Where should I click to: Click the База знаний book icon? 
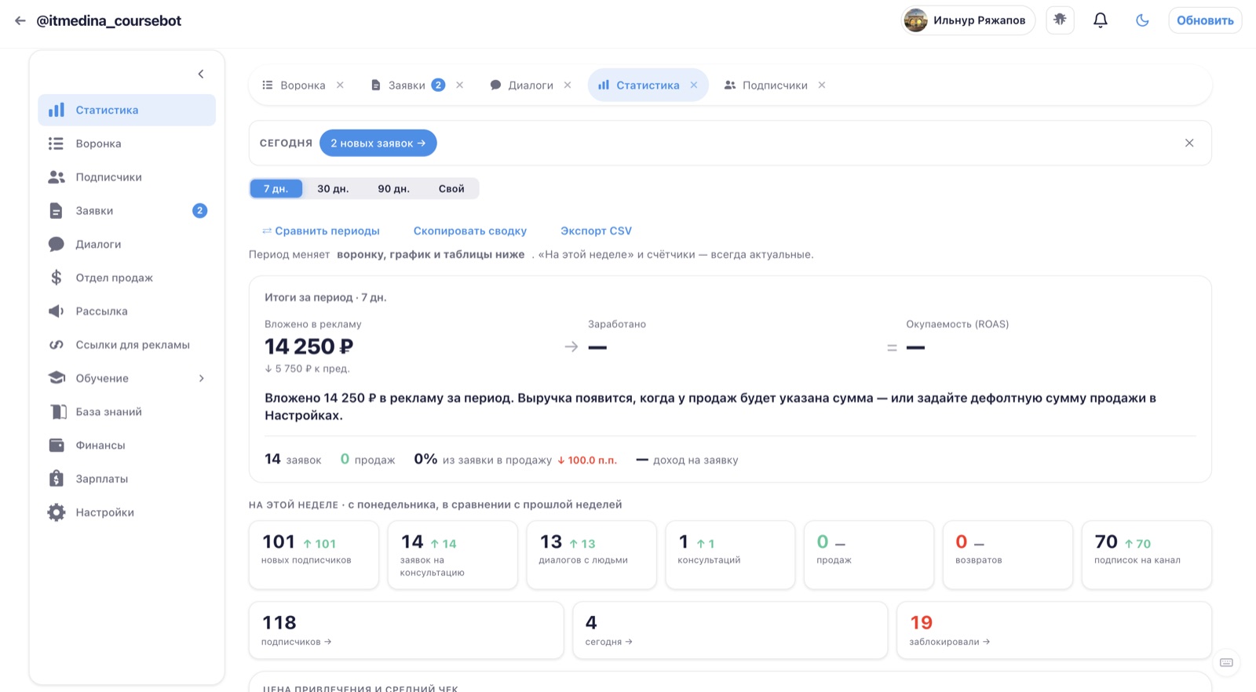[57, 412]
